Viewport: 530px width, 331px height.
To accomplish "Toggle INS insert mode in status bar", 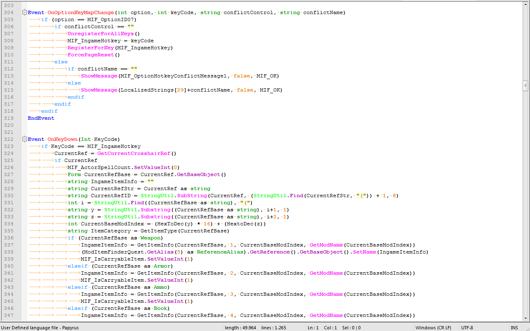I will (x=514, y=328).
